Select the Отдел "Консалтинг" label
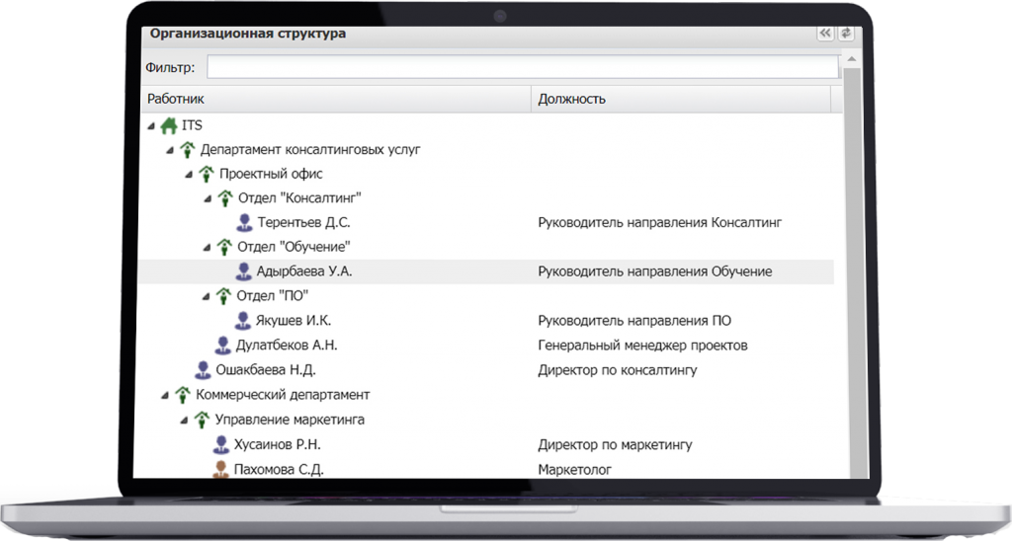The width and height of the screenshot is (1012, 541). click(x=299, y=198)
